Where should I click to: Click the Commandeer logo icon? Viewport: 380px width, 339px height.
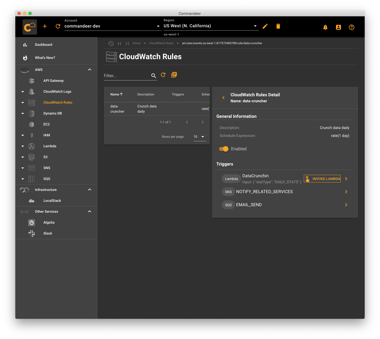pyautogui.click(x=30, y=27)
